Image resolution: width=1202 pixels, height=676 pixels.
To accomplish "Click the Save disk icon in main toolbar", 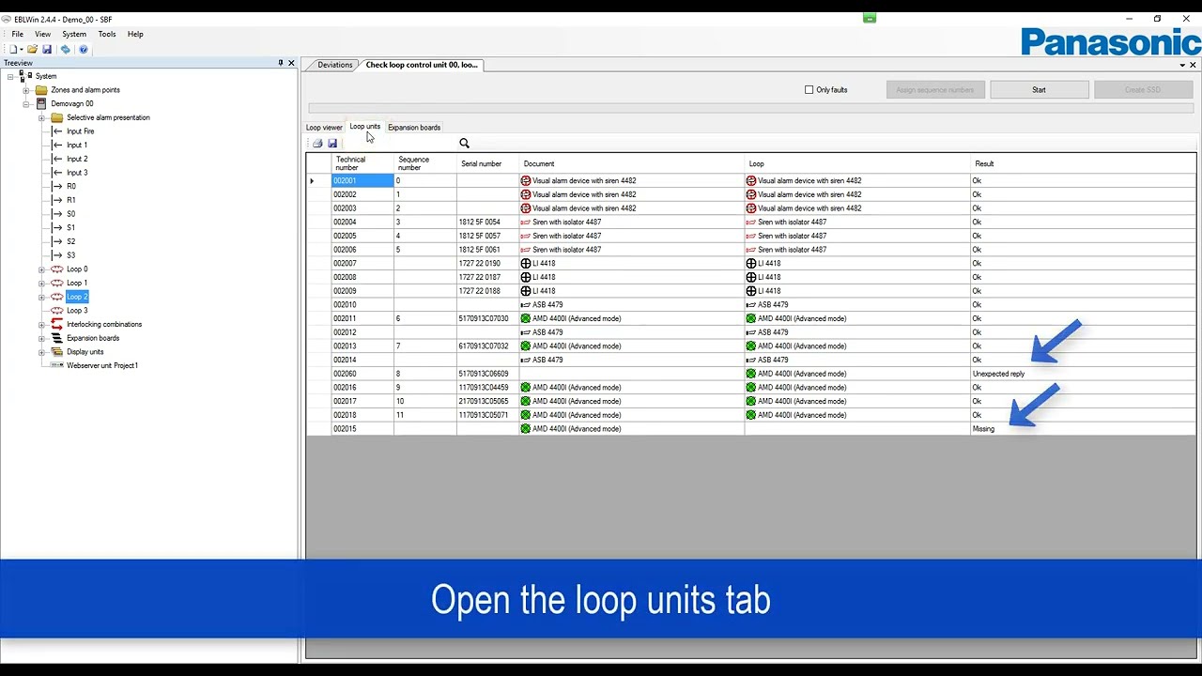I will coord(47,49).
